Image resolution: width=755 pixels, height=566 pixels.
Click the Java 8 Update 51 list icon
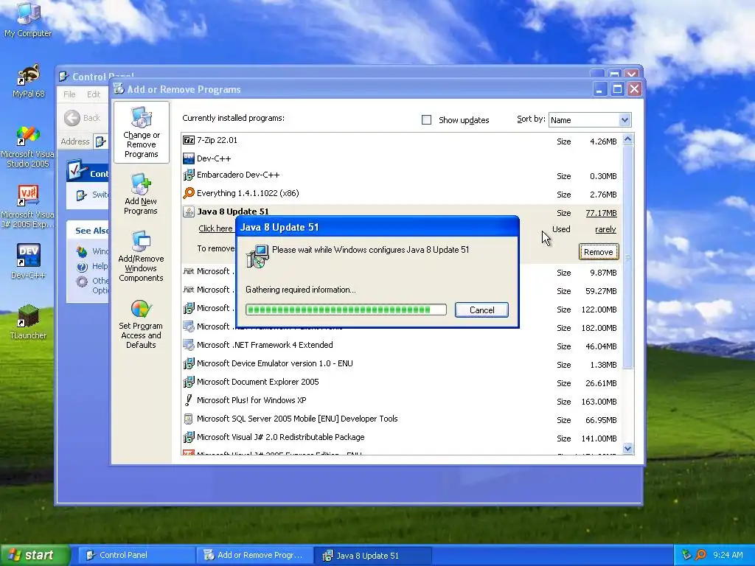tap(189, 212)
